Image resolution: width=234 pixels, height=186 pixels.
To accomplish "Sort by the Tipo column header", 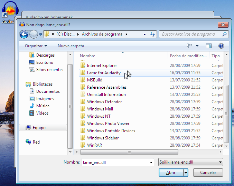I will tap(216, 56).
